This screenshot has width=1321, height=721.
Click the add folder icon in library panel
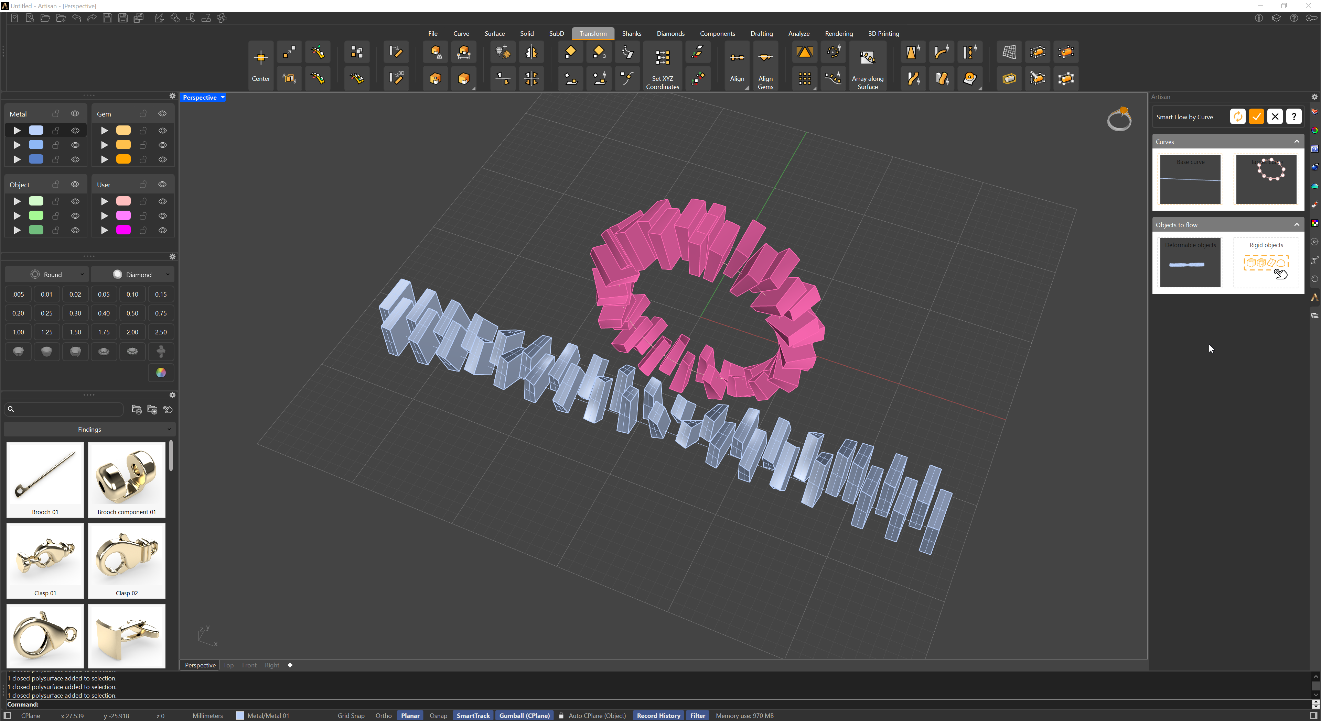[x=152, y=409]
